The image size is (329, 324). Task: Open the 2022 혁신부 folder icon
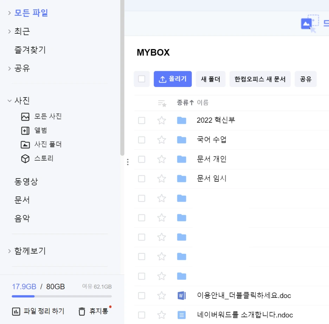[x=182, y=120]
